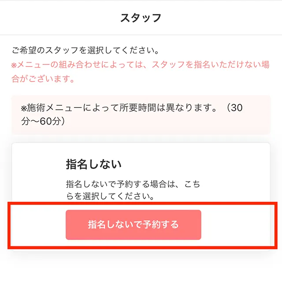Click the らを選択してください description line
Image resolution: width=282 pixels, height=282 pixels.
click(x=109, y=196)
